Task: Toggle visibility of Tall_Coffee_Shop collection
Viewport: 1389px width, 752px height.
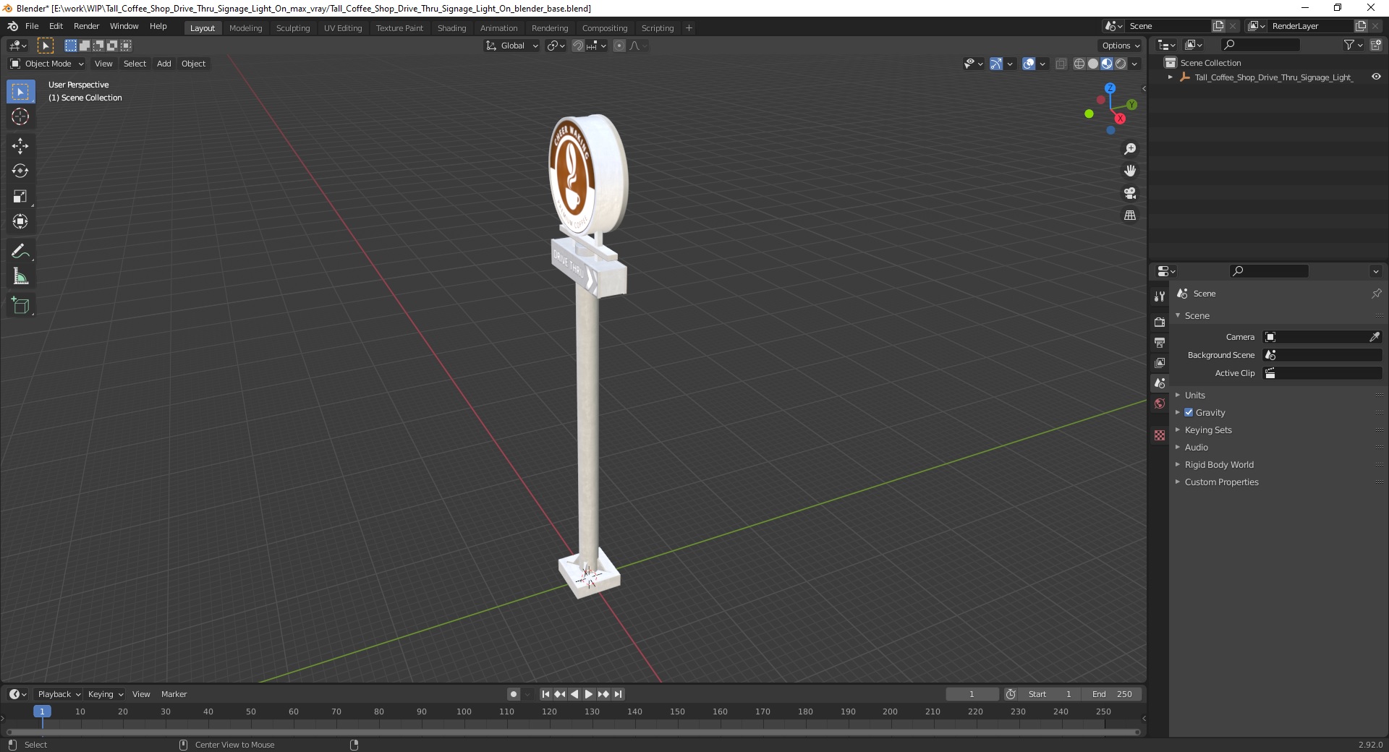Action: pyautogui.click(x=1376, y=77)
